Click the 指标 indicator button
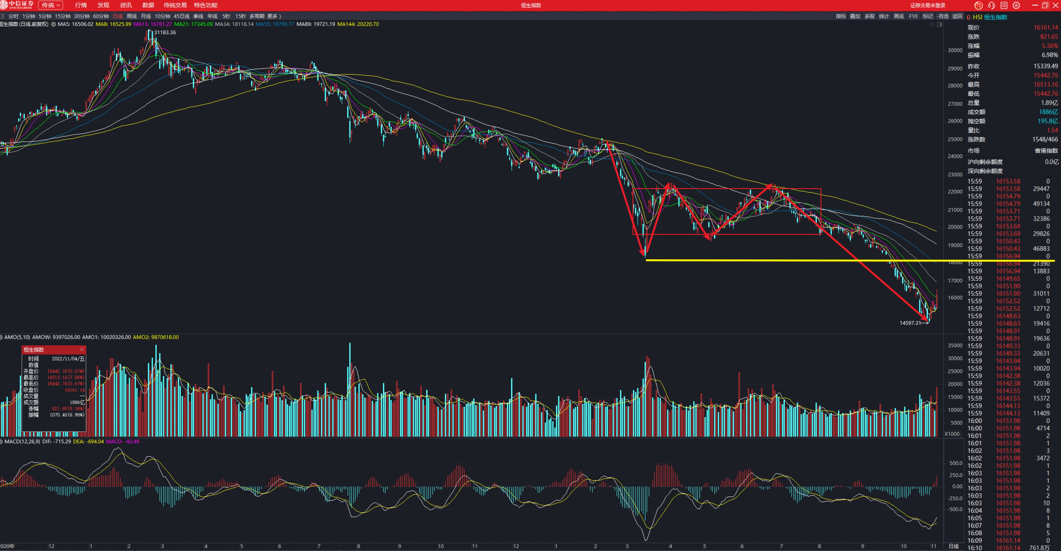This screenshot has height=551, width=1061. (841, 16)
